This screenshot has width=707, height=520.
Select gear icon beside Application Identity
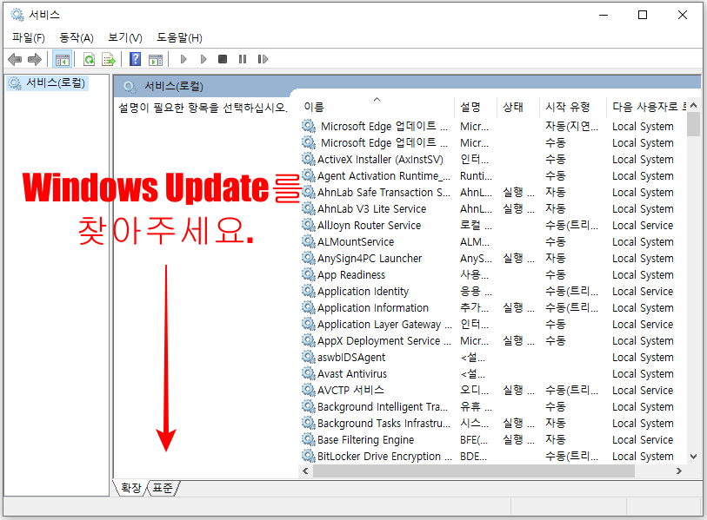click(x=309, y=291)
